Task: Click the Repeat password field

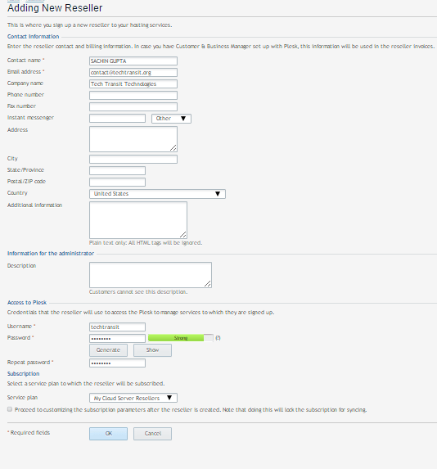Action: coord(118,363)
